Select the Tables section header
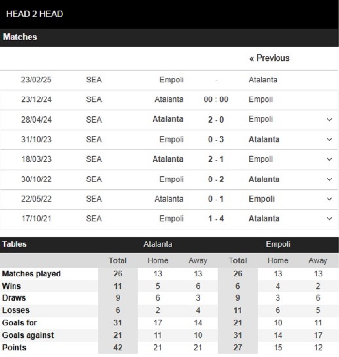The width and height of the screenshot is (339, 357). coord(15,244)
